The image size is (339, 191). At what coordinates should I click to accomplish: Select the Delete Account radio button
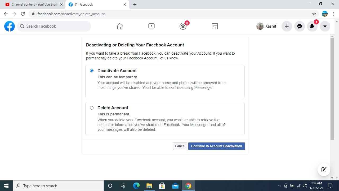92,108
